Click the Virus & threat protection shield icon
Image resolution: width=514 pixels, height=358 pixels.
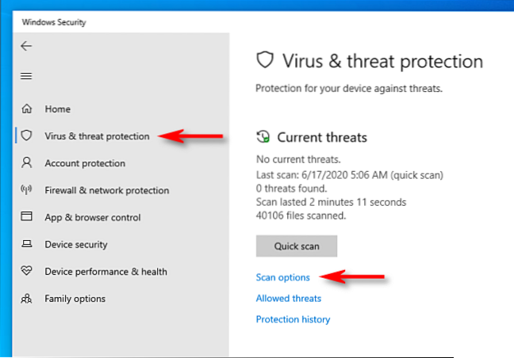(27, 136)
